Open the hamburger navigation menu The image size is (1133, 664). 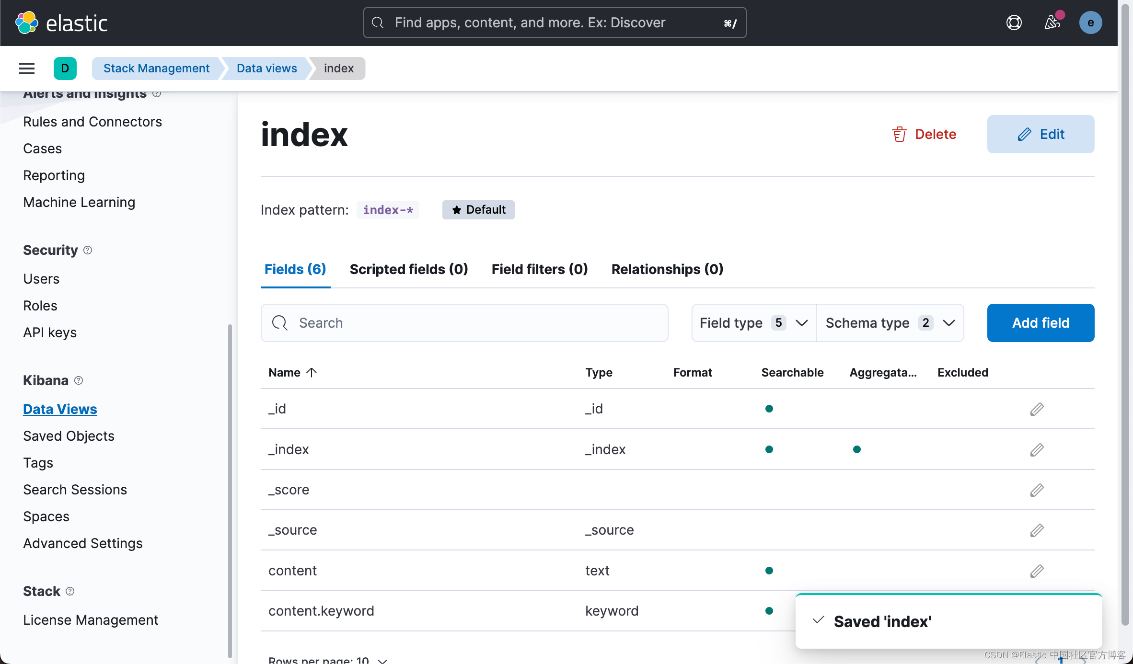pos(27,69)
